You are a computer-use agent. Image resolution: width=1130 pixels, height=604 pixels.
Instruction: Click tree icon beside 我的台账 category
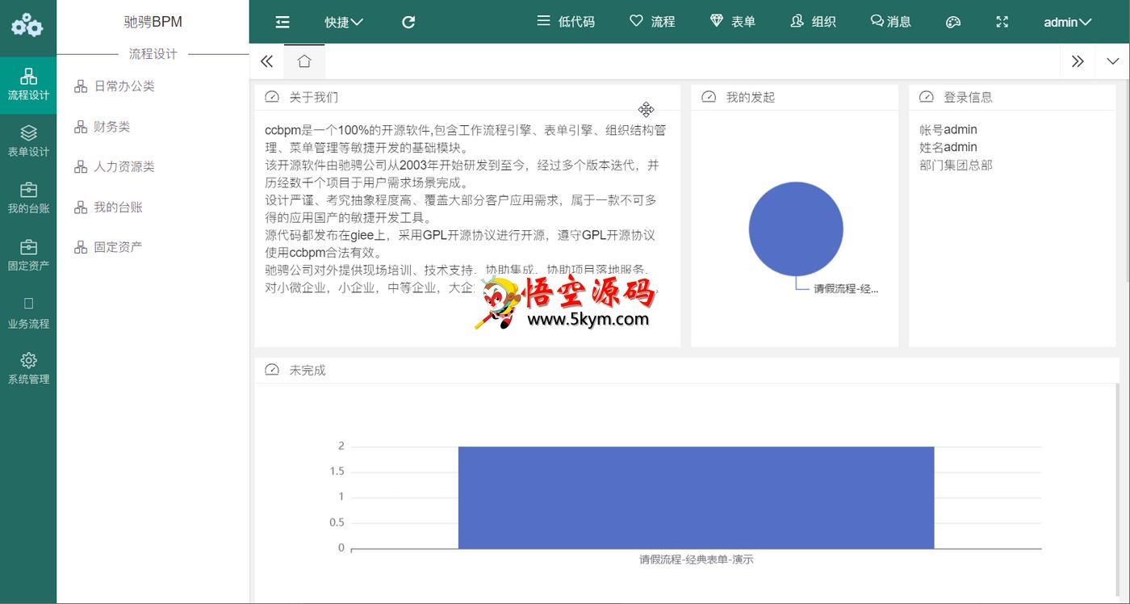point(81,208)
